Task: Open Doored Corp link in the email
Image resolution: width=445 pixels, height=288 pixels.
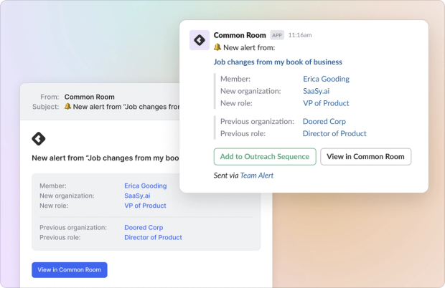Action: [144, 227]
